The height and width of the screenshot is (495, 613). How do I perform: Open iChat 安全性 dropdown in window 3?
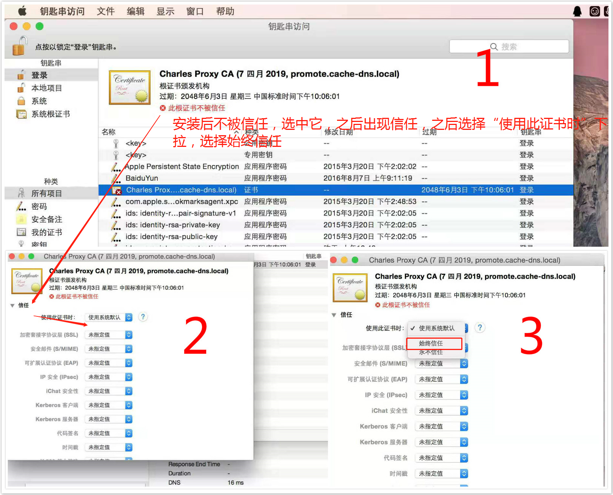pos(441,410)
